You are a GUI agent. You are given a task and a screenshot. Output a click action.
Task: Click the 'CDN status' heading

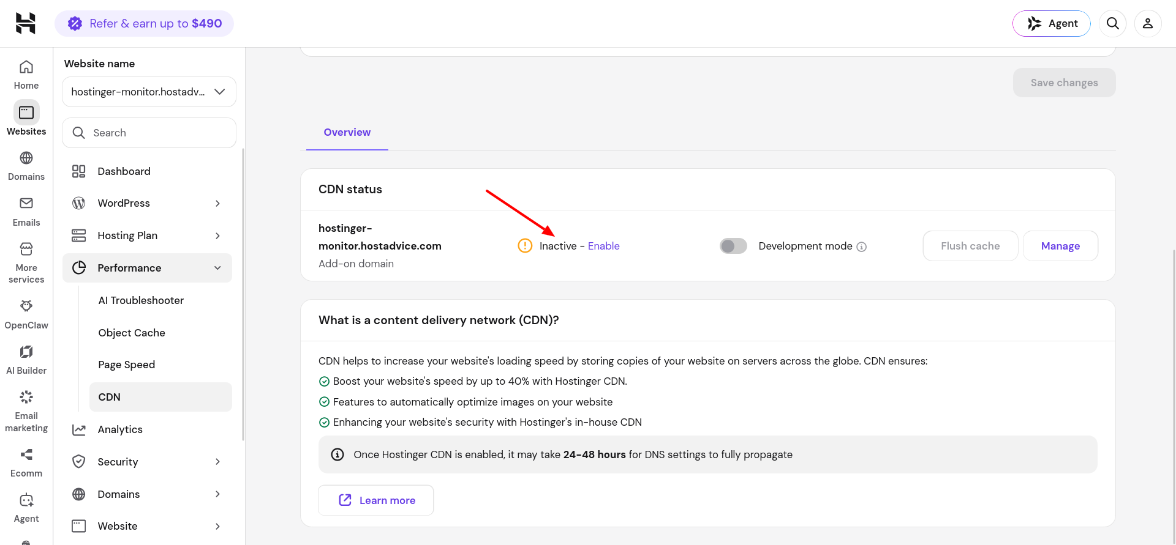click(x=350, y=190)
